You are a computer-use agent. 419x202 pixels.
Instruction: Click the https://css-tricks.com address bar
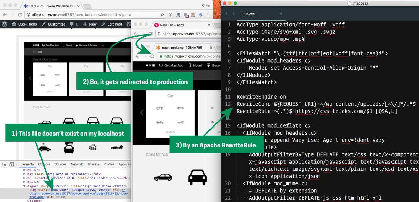coord(189,56)
